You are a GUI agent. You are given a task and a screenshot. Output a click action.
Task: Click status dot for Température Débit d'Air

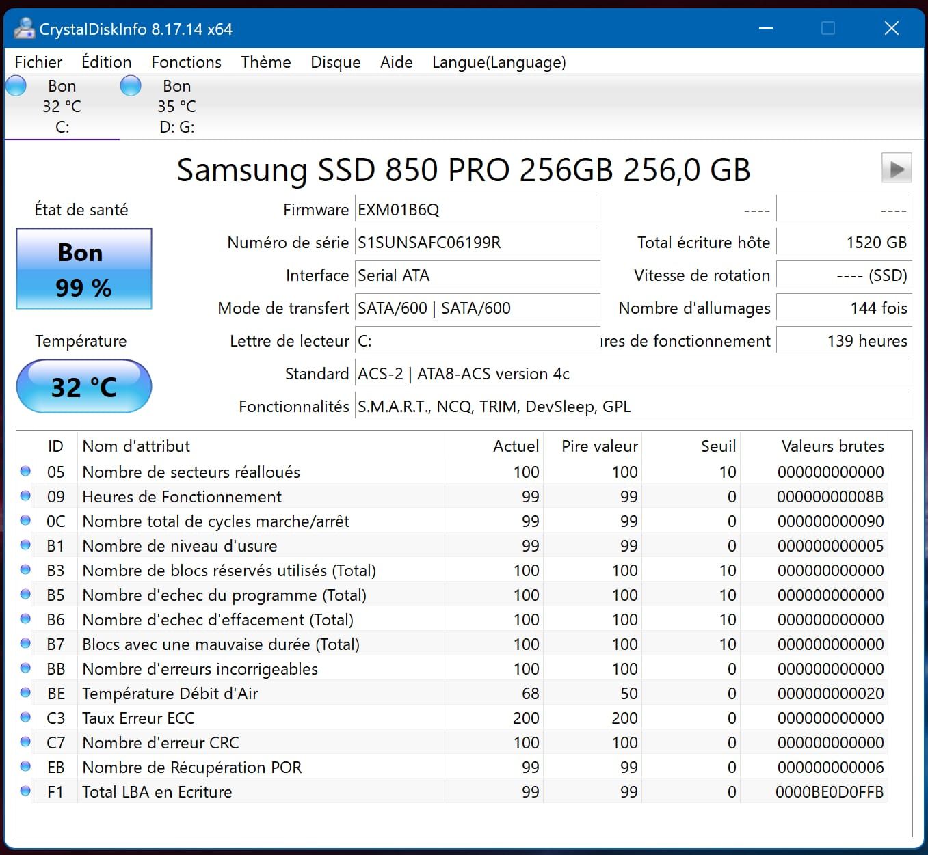pyautogui.click(x=25, y=693)
